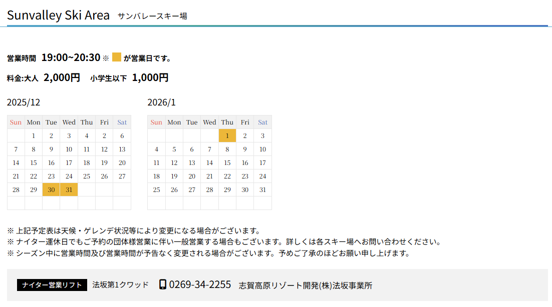Click the 志賀高原リゾート開発(株)法坂事業所 text
Viewport: 552px width, 307px height.
coord(306,285)
